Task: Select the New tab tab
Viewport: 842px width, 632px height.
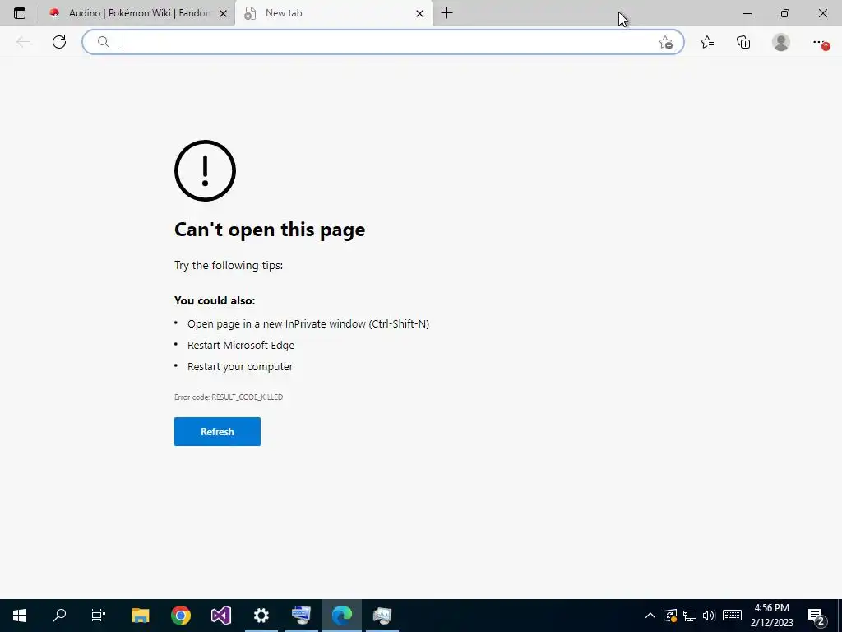Action: pyautogui.click(x=333, y=13)
